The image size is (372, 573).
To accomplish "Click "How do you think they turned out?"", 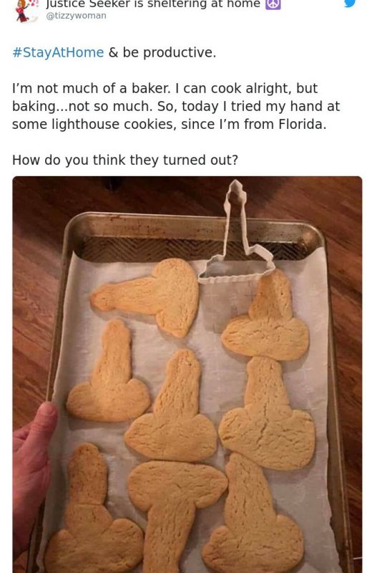I will tap(125, 160).
